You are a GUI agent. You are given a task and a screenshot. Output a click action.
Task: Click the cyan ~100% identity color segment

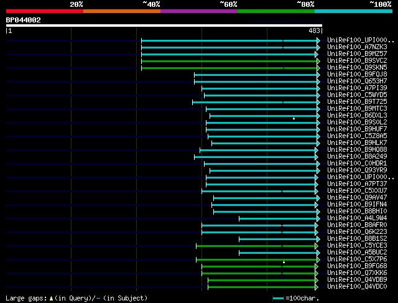[x=354, y=11]
